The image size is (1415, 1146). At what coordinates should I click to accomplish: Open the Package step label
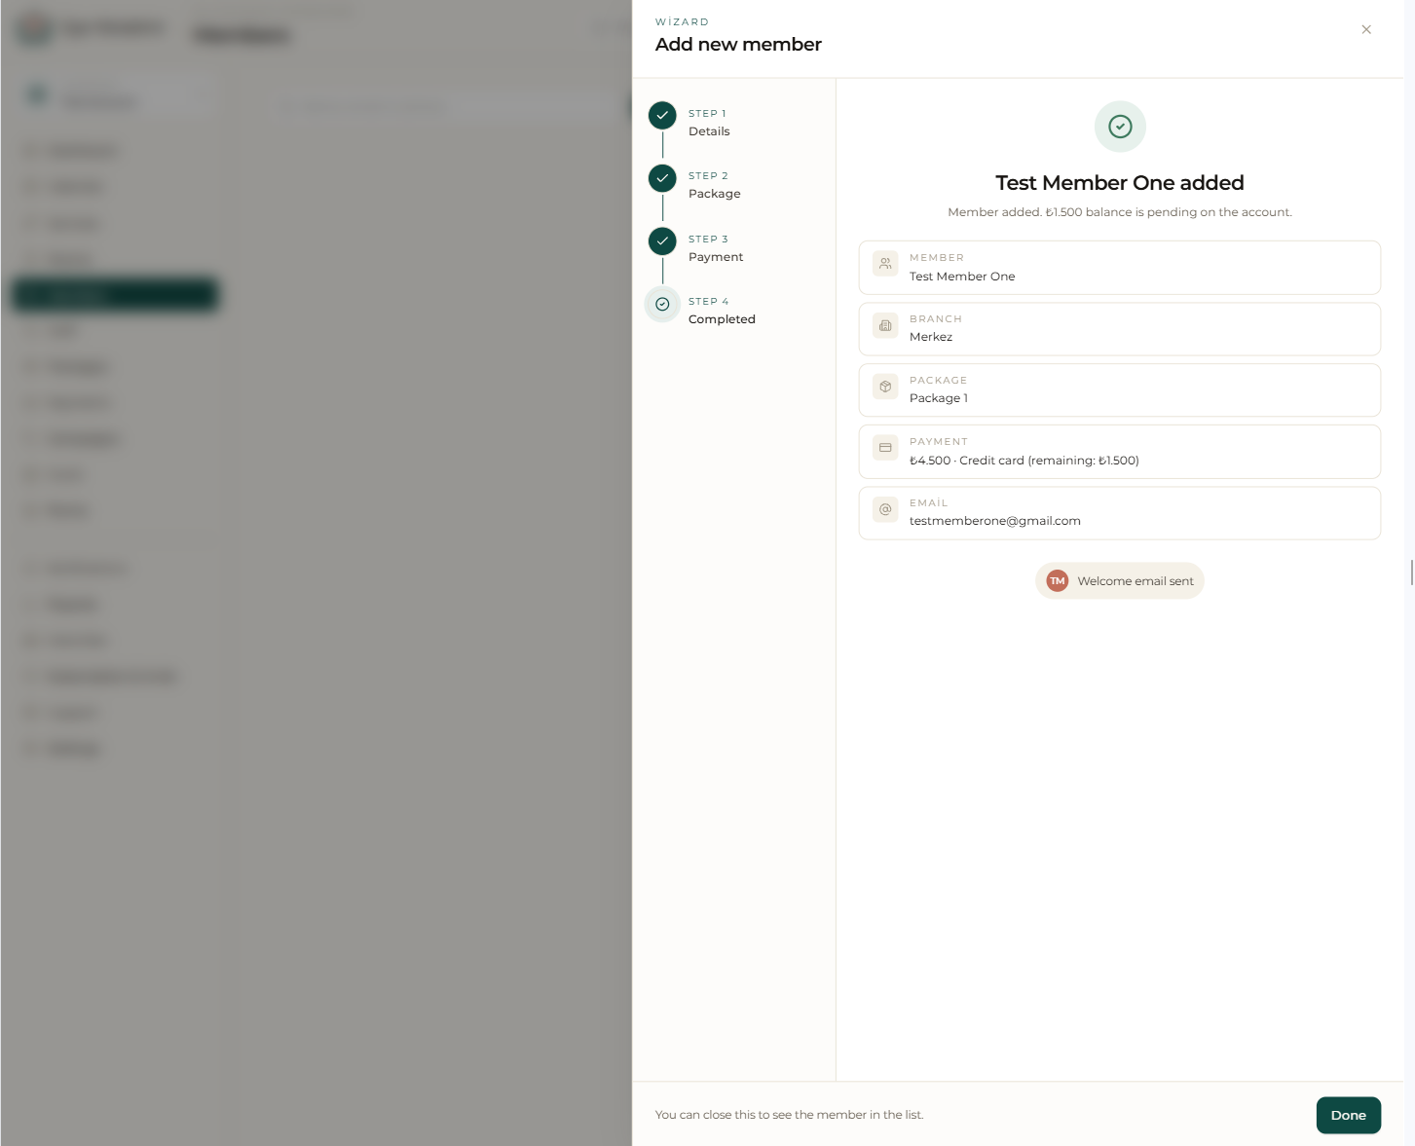[715, 194]
